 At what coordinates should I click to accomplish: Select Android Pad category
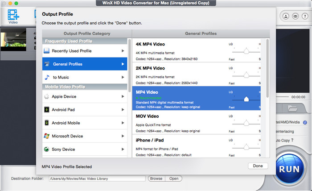(85, 109)
